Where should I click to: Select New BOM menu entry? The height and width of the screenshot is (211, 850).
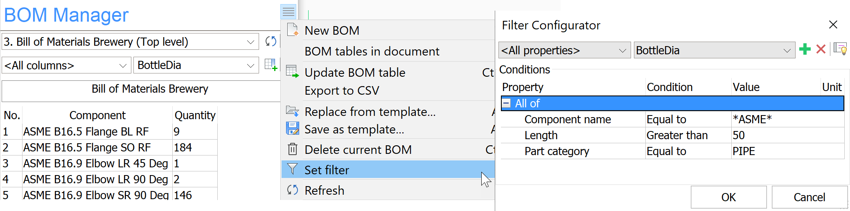[x=332, y=31]
